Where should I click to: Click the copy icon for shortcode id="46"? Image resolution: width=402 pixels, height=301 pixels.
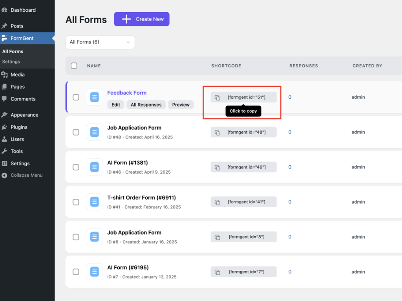tap(217, 167)
